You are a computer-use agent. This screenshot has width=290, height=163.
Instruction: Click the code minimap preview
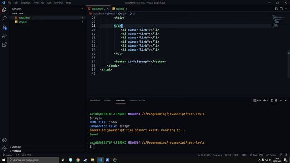click(x=278, y=21)
